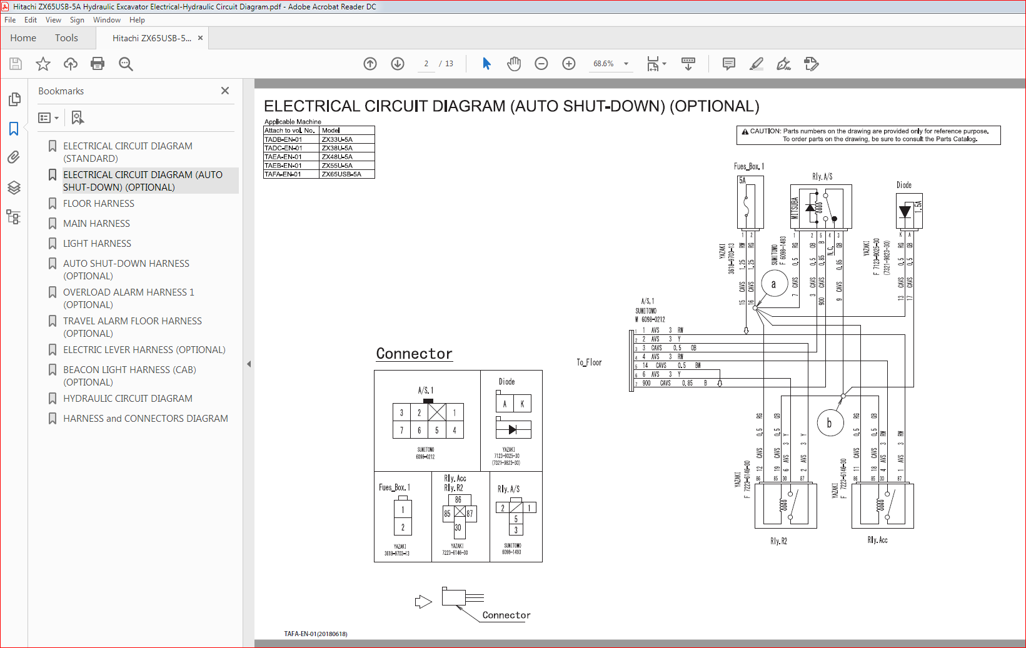Open the BEACON LIGHT HARNESS (CAB) bookmark

(x=129, y=376)
